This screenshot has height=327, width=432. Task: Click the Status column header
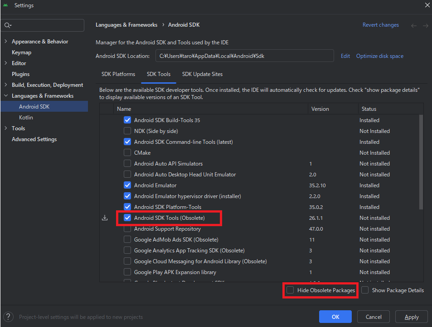[x=391, y=109]
